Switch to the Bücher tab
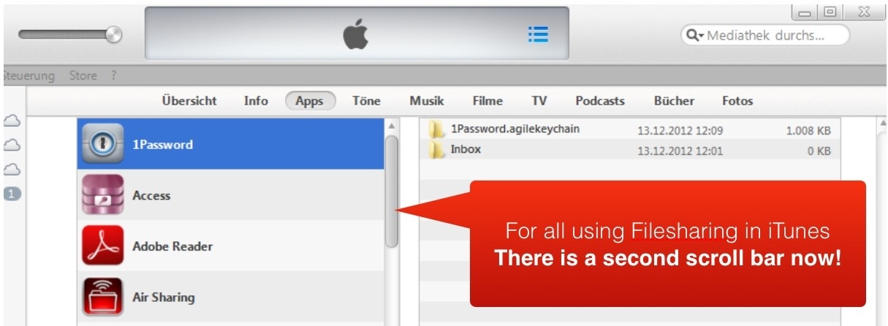The width and height of the screenshot is (888, 326). pyautogui.click(x=674, y=101)
